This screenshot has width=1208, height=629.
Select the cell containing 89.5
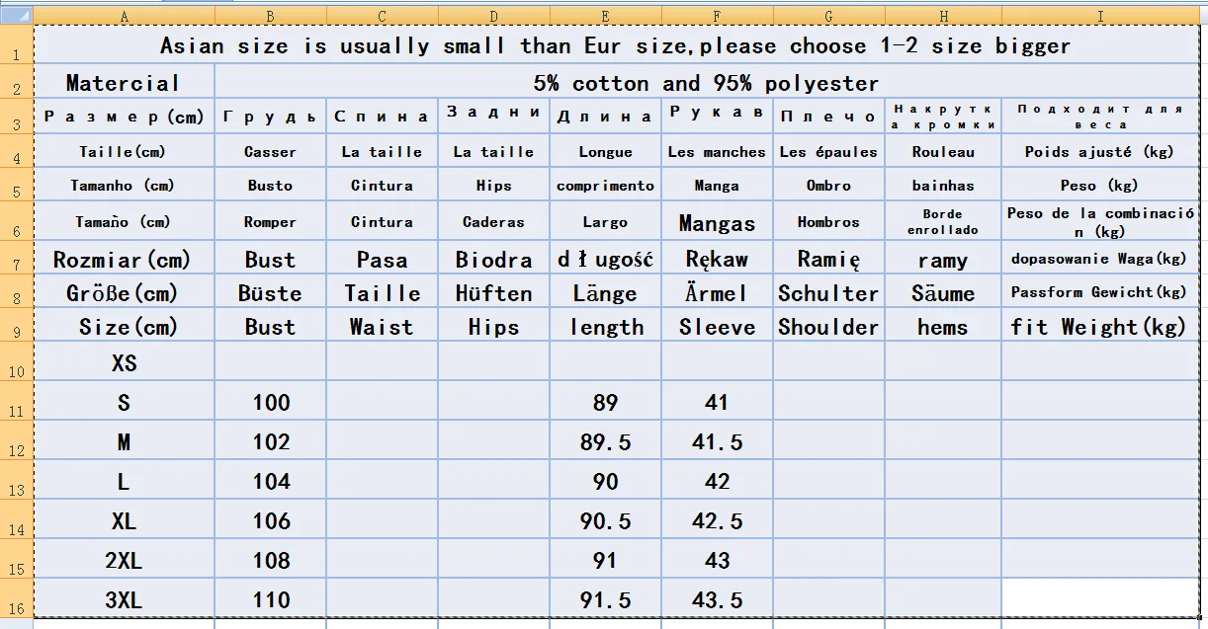coord(605,441)
